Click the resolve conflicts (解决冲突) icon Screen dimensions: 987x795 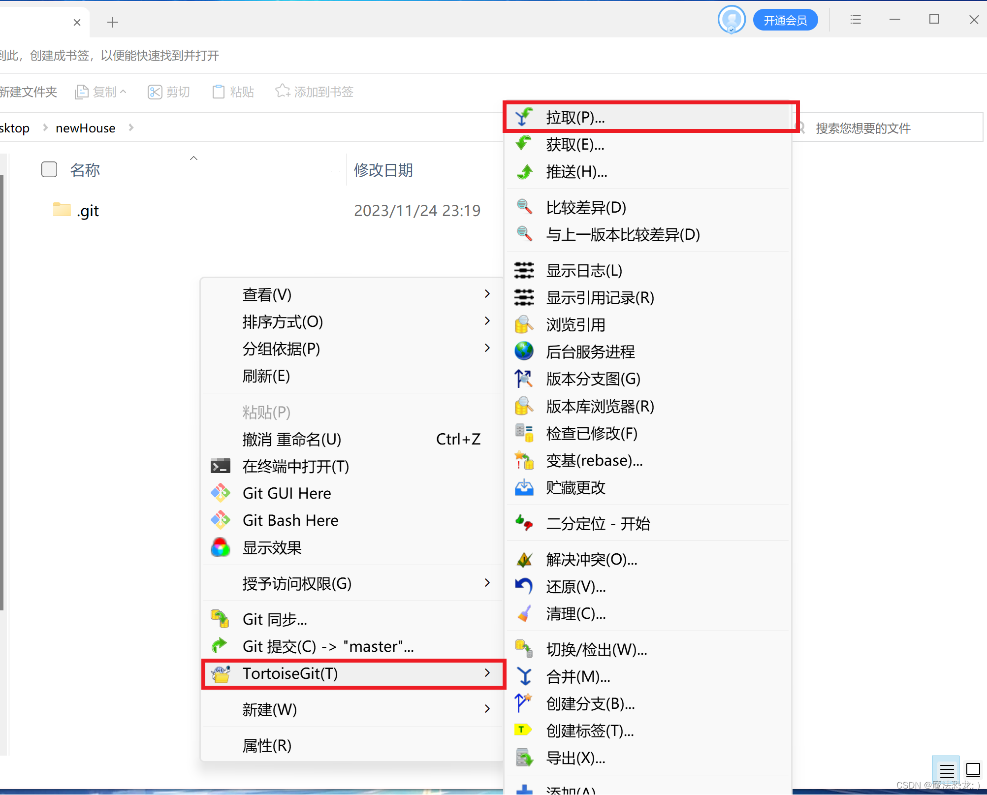[524, 559]
